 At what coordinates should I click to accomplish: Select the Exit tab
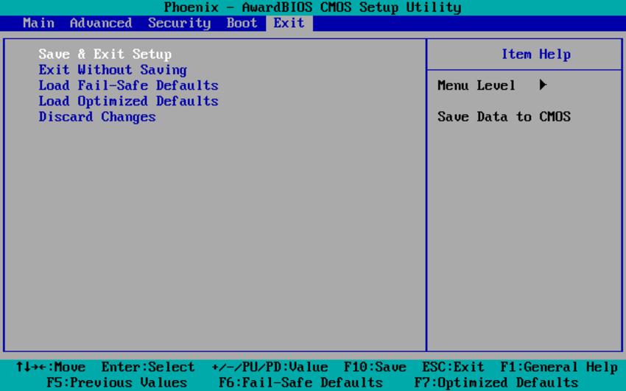coord(289,23)
